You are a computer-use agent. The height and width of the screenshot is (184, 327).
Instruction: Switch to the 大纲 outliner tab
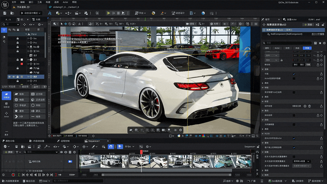pyautogui.click(x=36, y=19)
